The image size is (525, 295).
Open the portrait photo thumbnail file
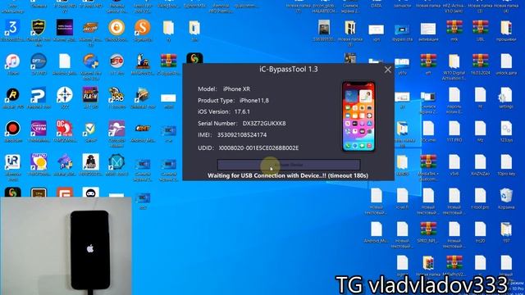(324, 27)
